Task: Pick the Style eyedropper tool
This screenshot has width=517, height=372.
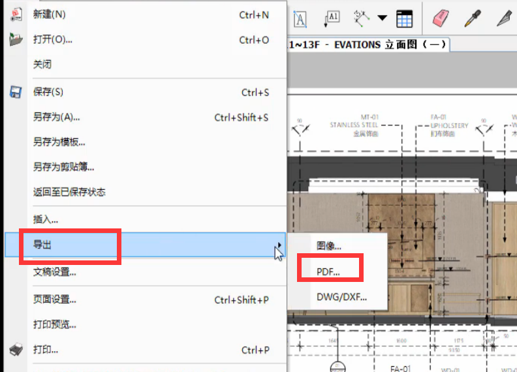Action: [472, 18]
